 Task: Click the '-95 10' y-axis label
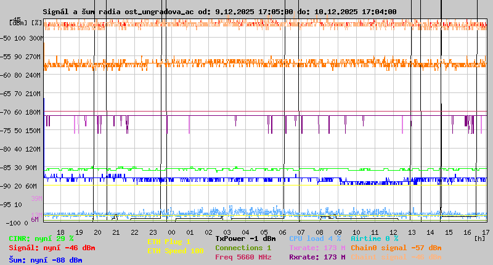point(11,205)
